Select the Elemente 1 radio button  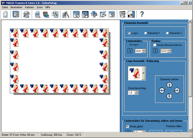click(x=145, y=33)
